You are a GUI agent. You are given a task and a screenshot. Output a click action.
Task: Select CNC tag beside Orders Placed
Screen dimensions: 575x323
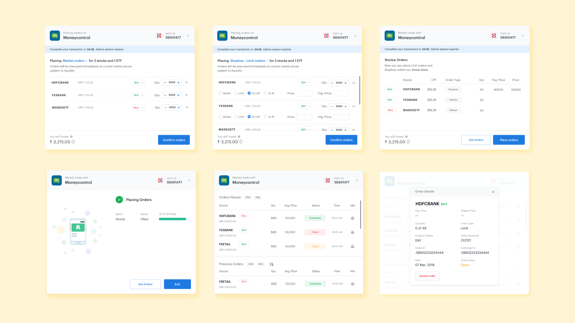(x=248, y=197)
